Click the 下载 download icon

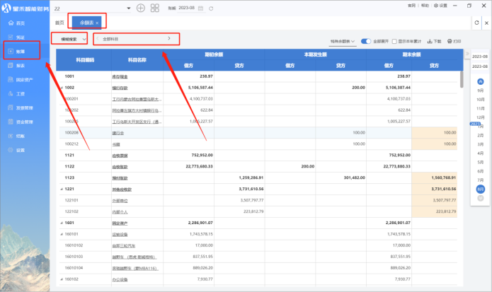[x=436, y=42]
